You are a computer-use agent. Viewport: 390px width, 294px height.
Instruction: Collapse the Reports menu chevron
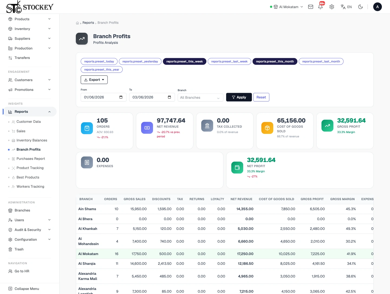pyautogui.click(x=49, y=112)
